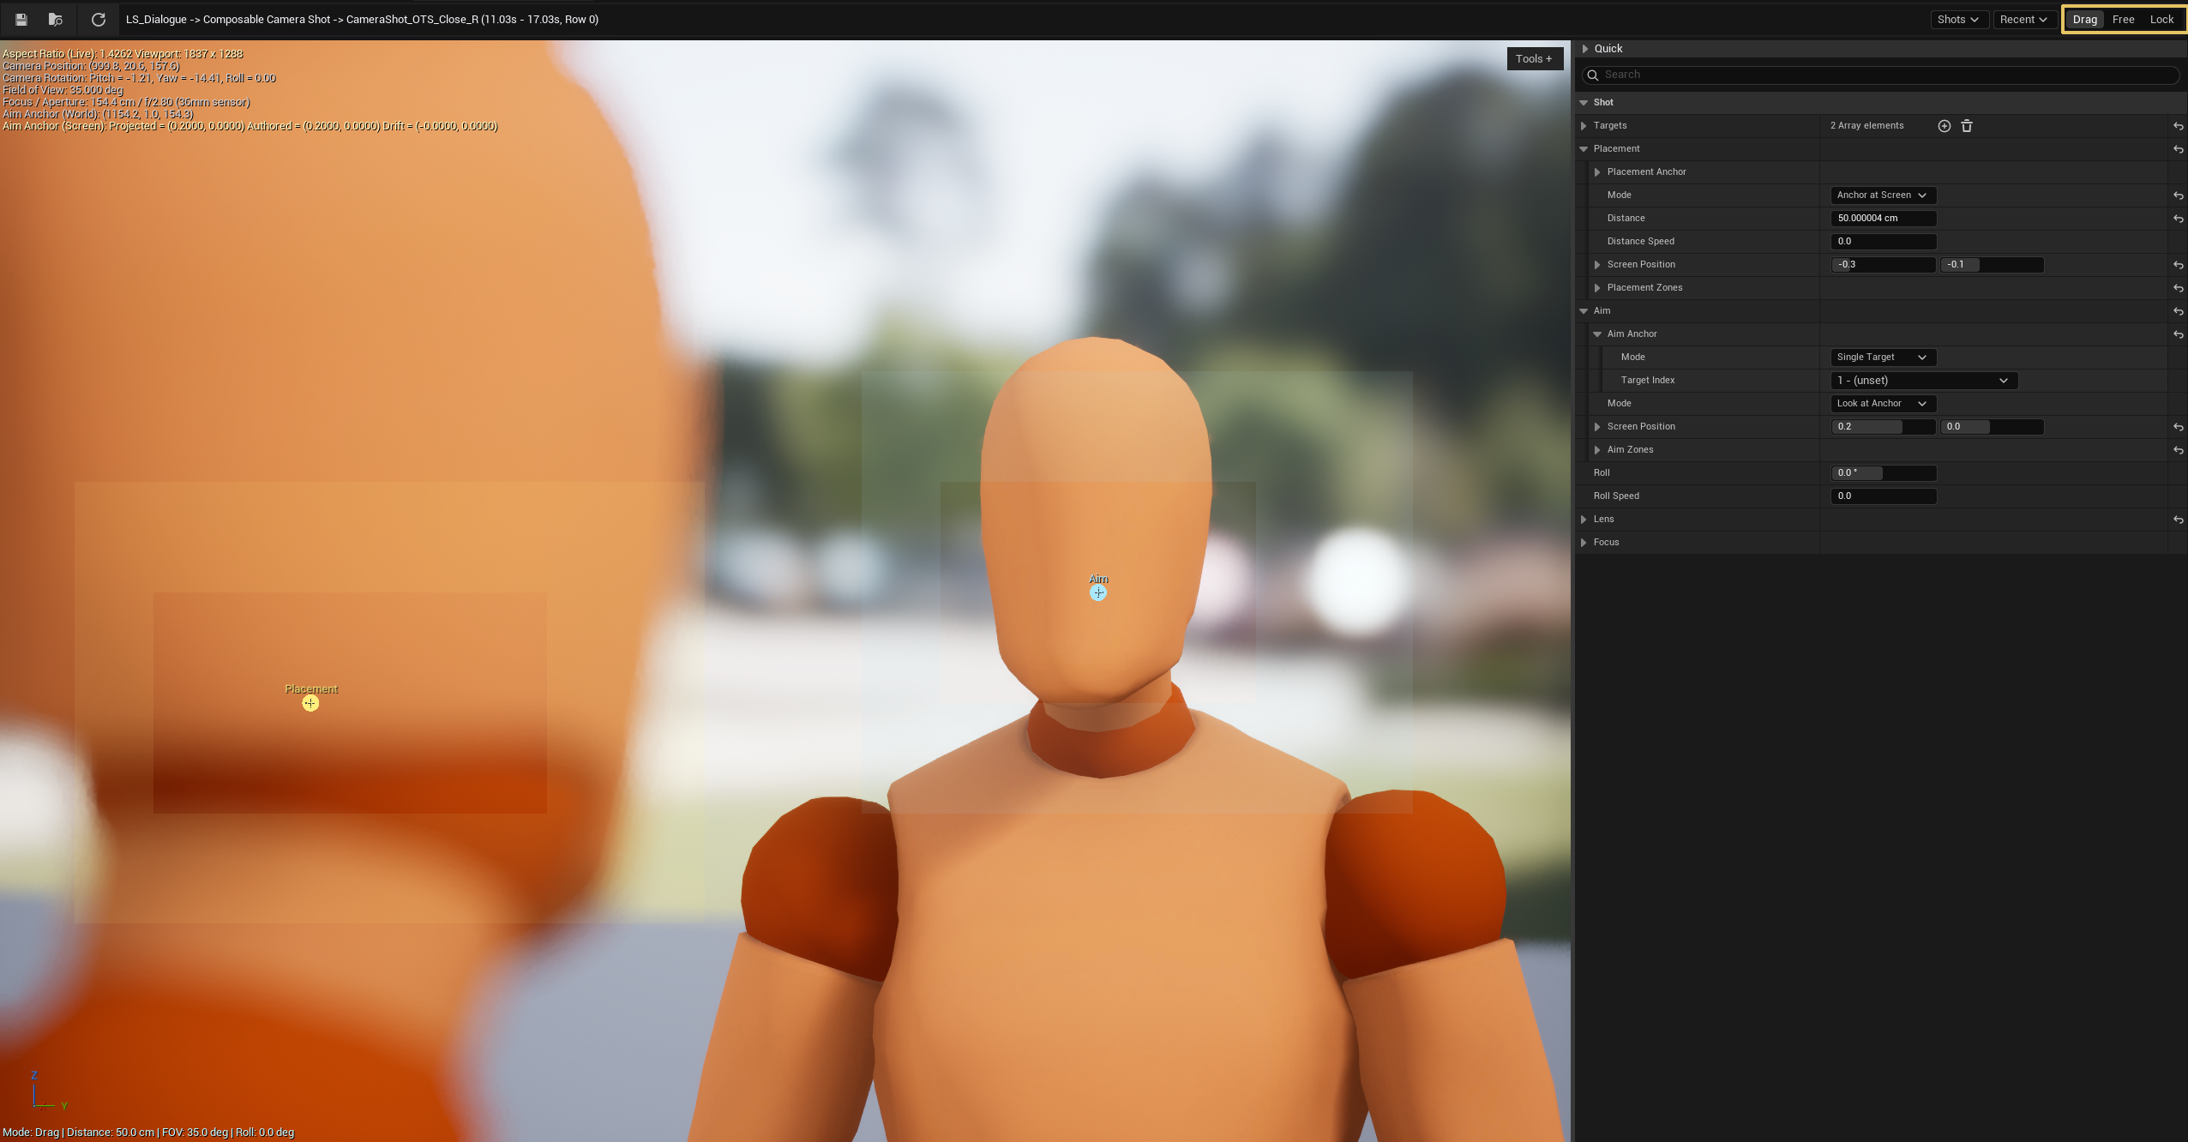Image resolution: width=2188 pixels, height=1142 pixels.
Task: Switch interaction mode to Lock
Action: [x=2161, y=19]
